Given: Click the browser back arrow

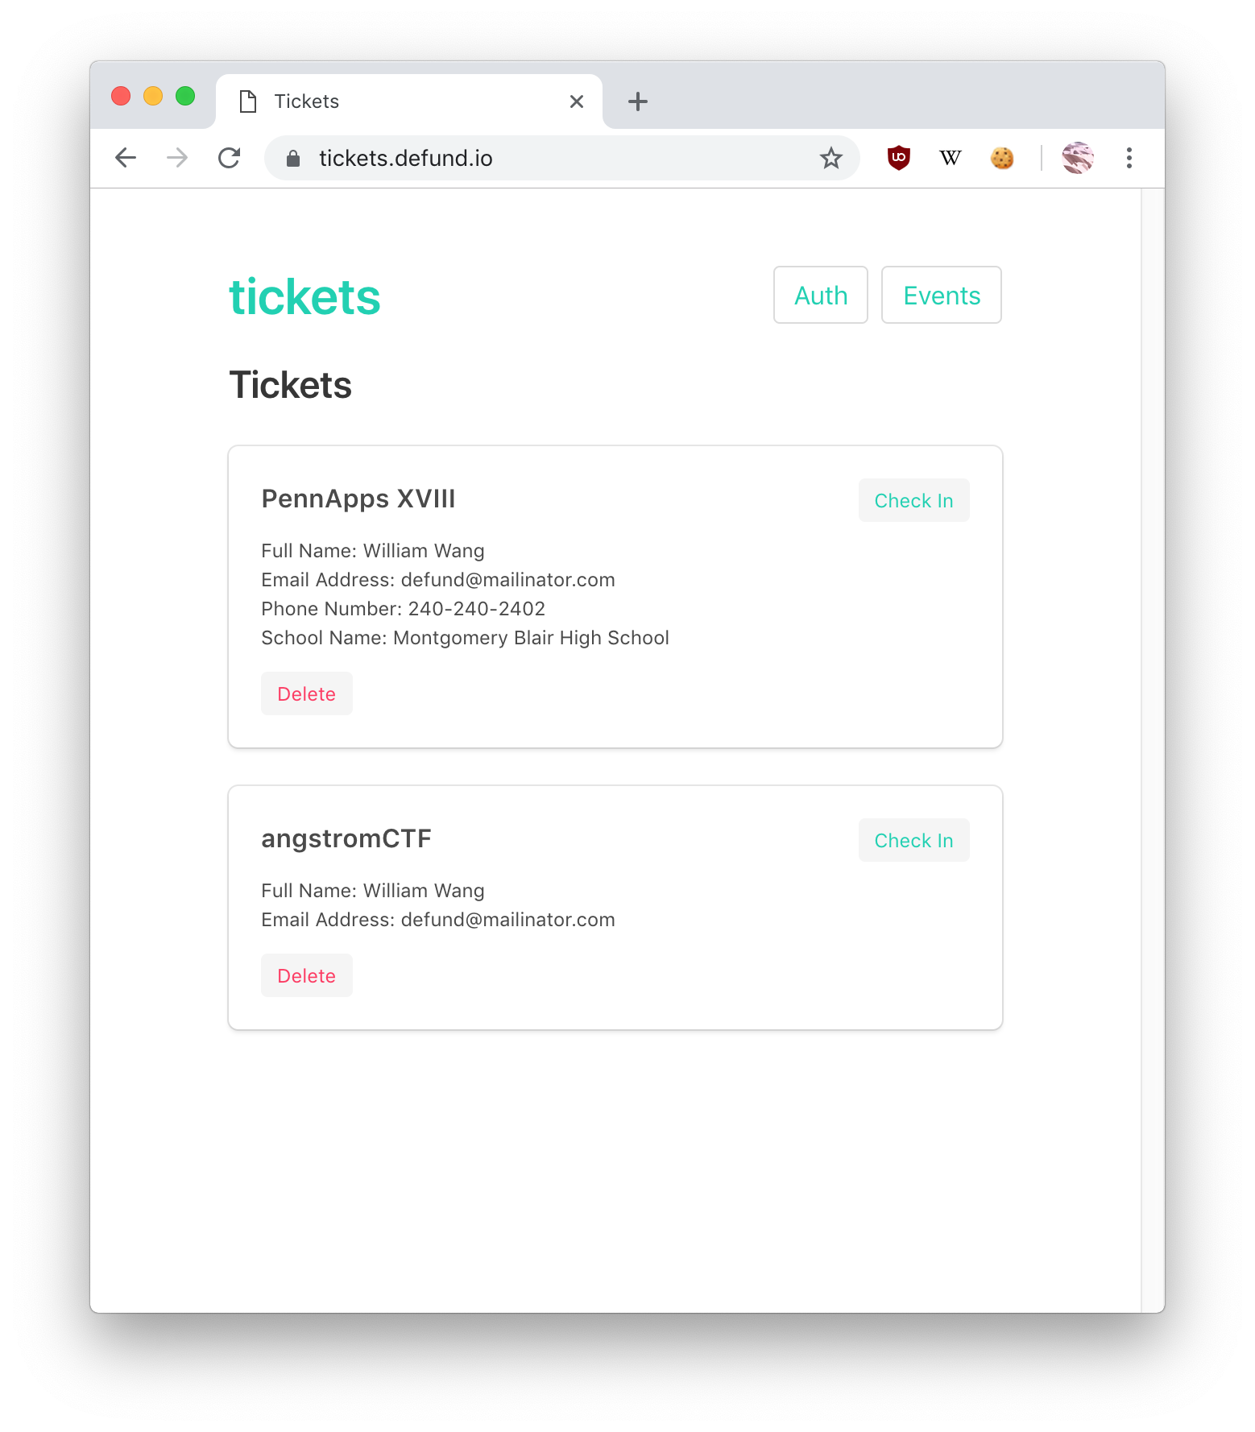Looking at the screenshot, I should point(126,158).
